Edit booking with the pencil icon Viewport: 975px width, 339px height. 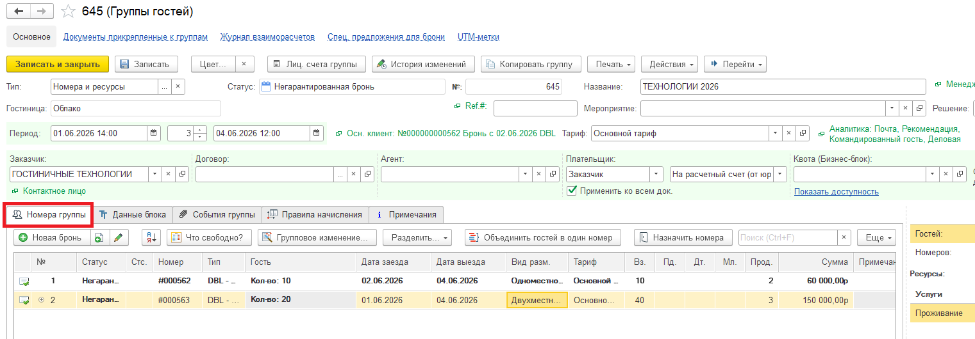(x=117, y=237)
